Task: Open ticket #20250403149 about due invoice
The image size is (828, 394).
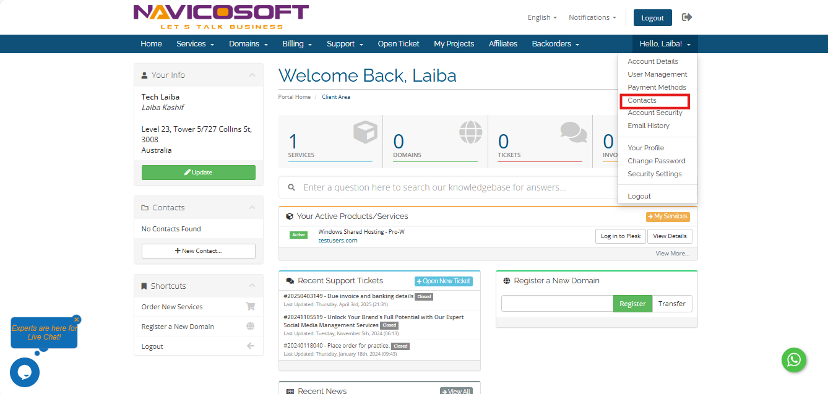Action: click(348, 296)
